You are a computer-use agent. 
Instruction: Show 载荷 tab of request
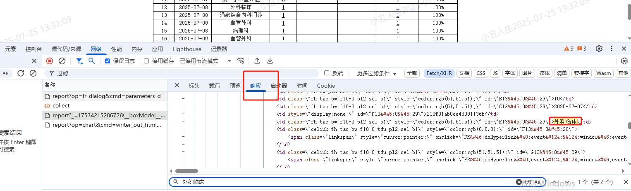click(x=215, y=86)
